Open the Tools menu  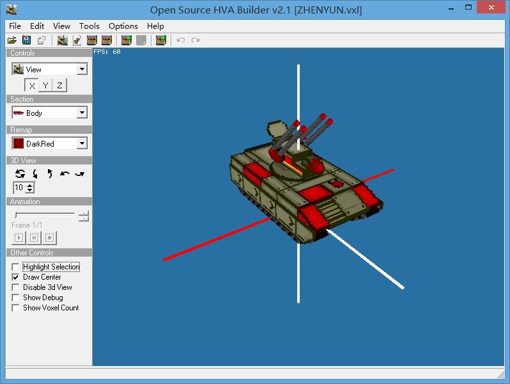[x=89, y=26]
